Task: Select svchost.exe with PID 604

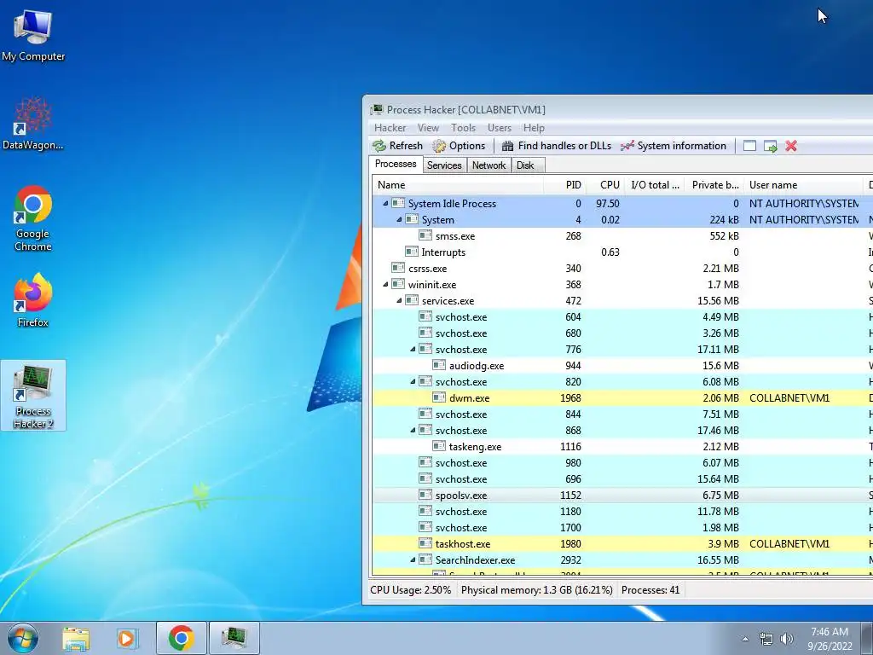Action: pos(622,317)
